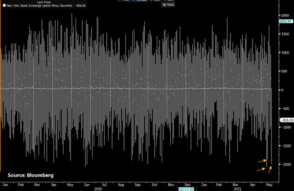Click the 1833.97 value tag on the price axis
Screen dimensions: 294x191
pos(286,21)
